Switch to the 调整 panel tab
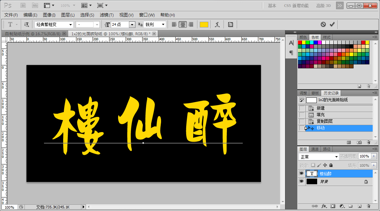The height and width of the screenshot is (211, 380). [303, 93]
